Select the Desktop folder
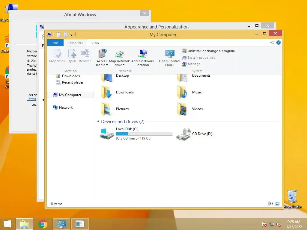The image size is (307, 230). (x=115, y=78)
